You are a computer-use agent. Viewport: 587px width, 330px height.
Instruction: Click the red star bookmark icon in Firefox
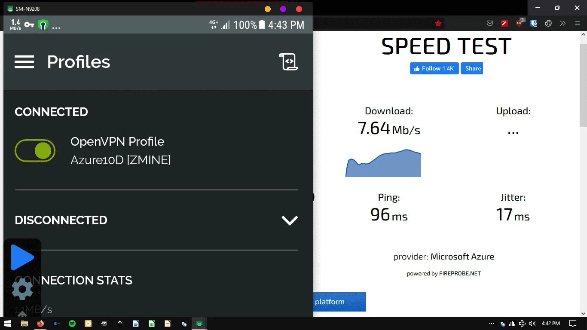point(438,24)
